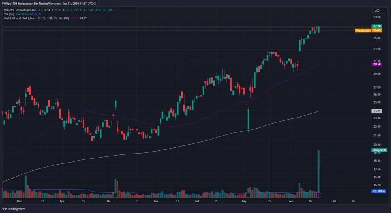Click the purple lightning bolt event icon
Viewport: 391px width, 213px height.
(319, 194)
